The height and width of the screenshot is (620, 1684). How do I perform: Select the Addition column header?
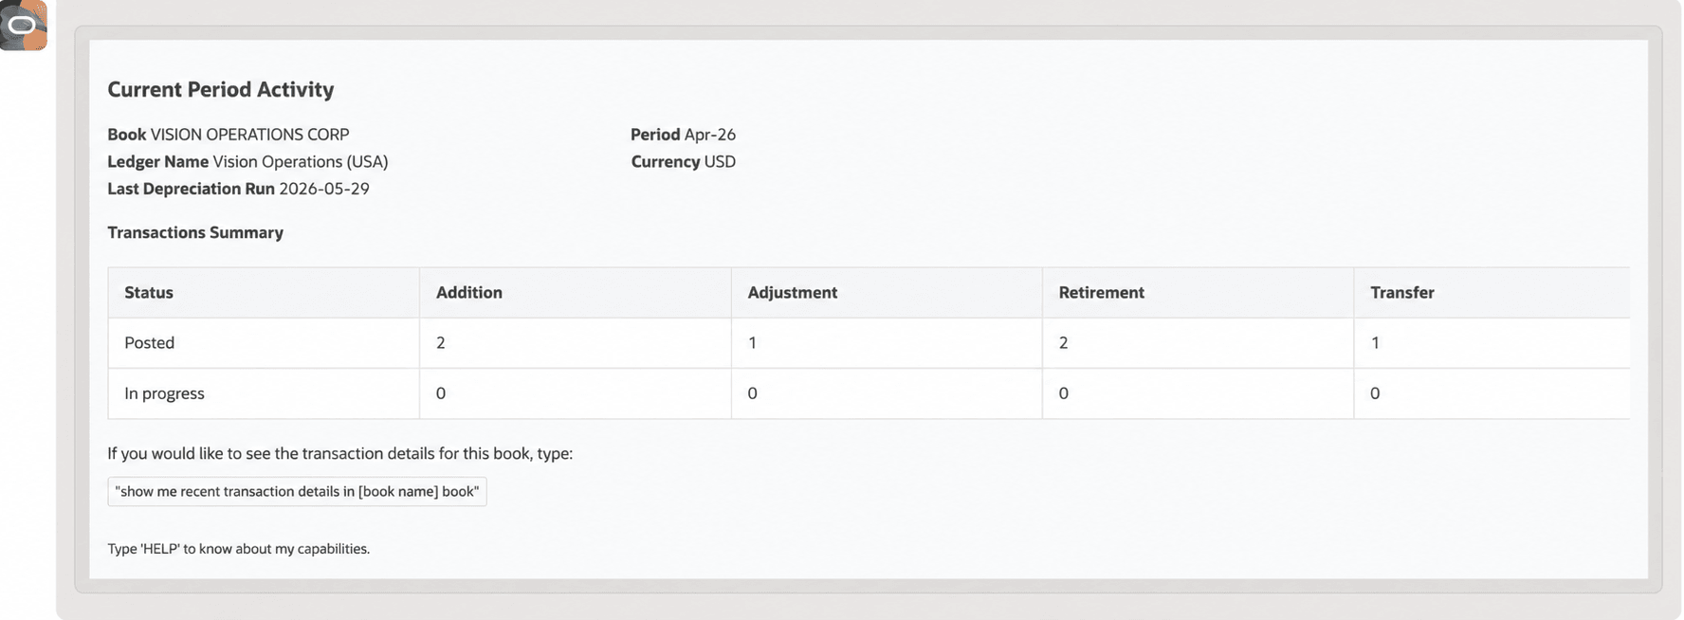point(575,292)
